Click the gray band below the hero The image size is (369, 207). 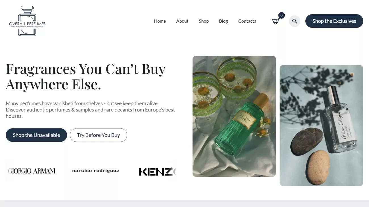pos(184,203)
